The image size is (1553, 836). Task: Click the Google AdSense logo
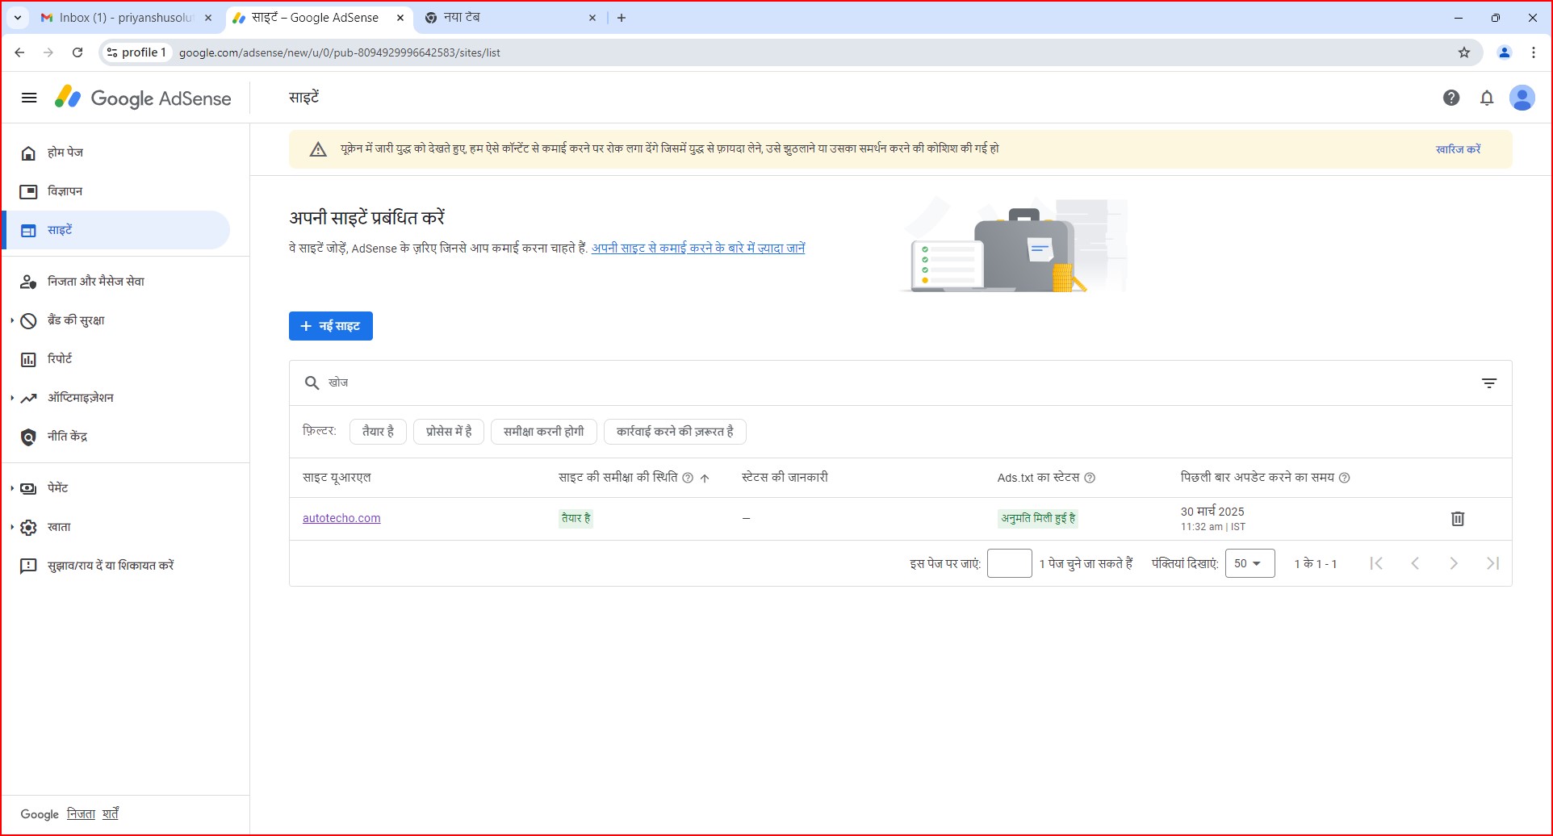[x=143, y=98]
